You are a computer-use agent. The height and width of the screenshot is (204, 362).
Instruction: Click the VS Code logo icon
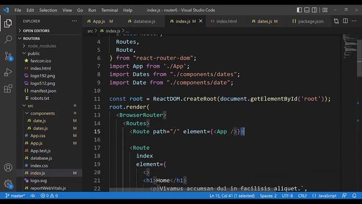tap(6, 10)
